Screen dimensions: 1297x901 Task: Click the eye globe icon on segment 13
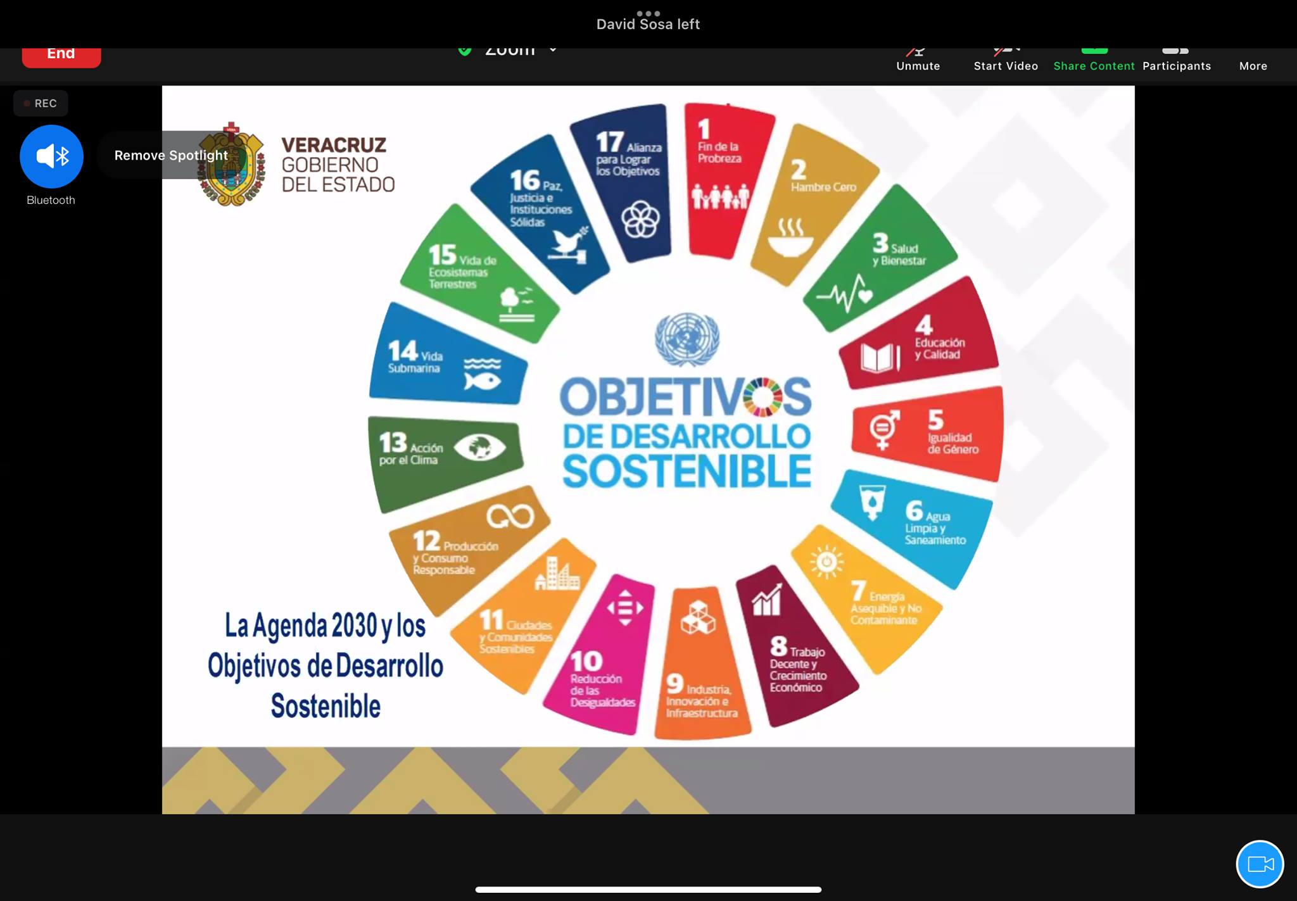pyautogui.click(x=479, y=448)
